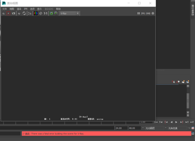Click the 1:1 real size icon

pos(46,13)
